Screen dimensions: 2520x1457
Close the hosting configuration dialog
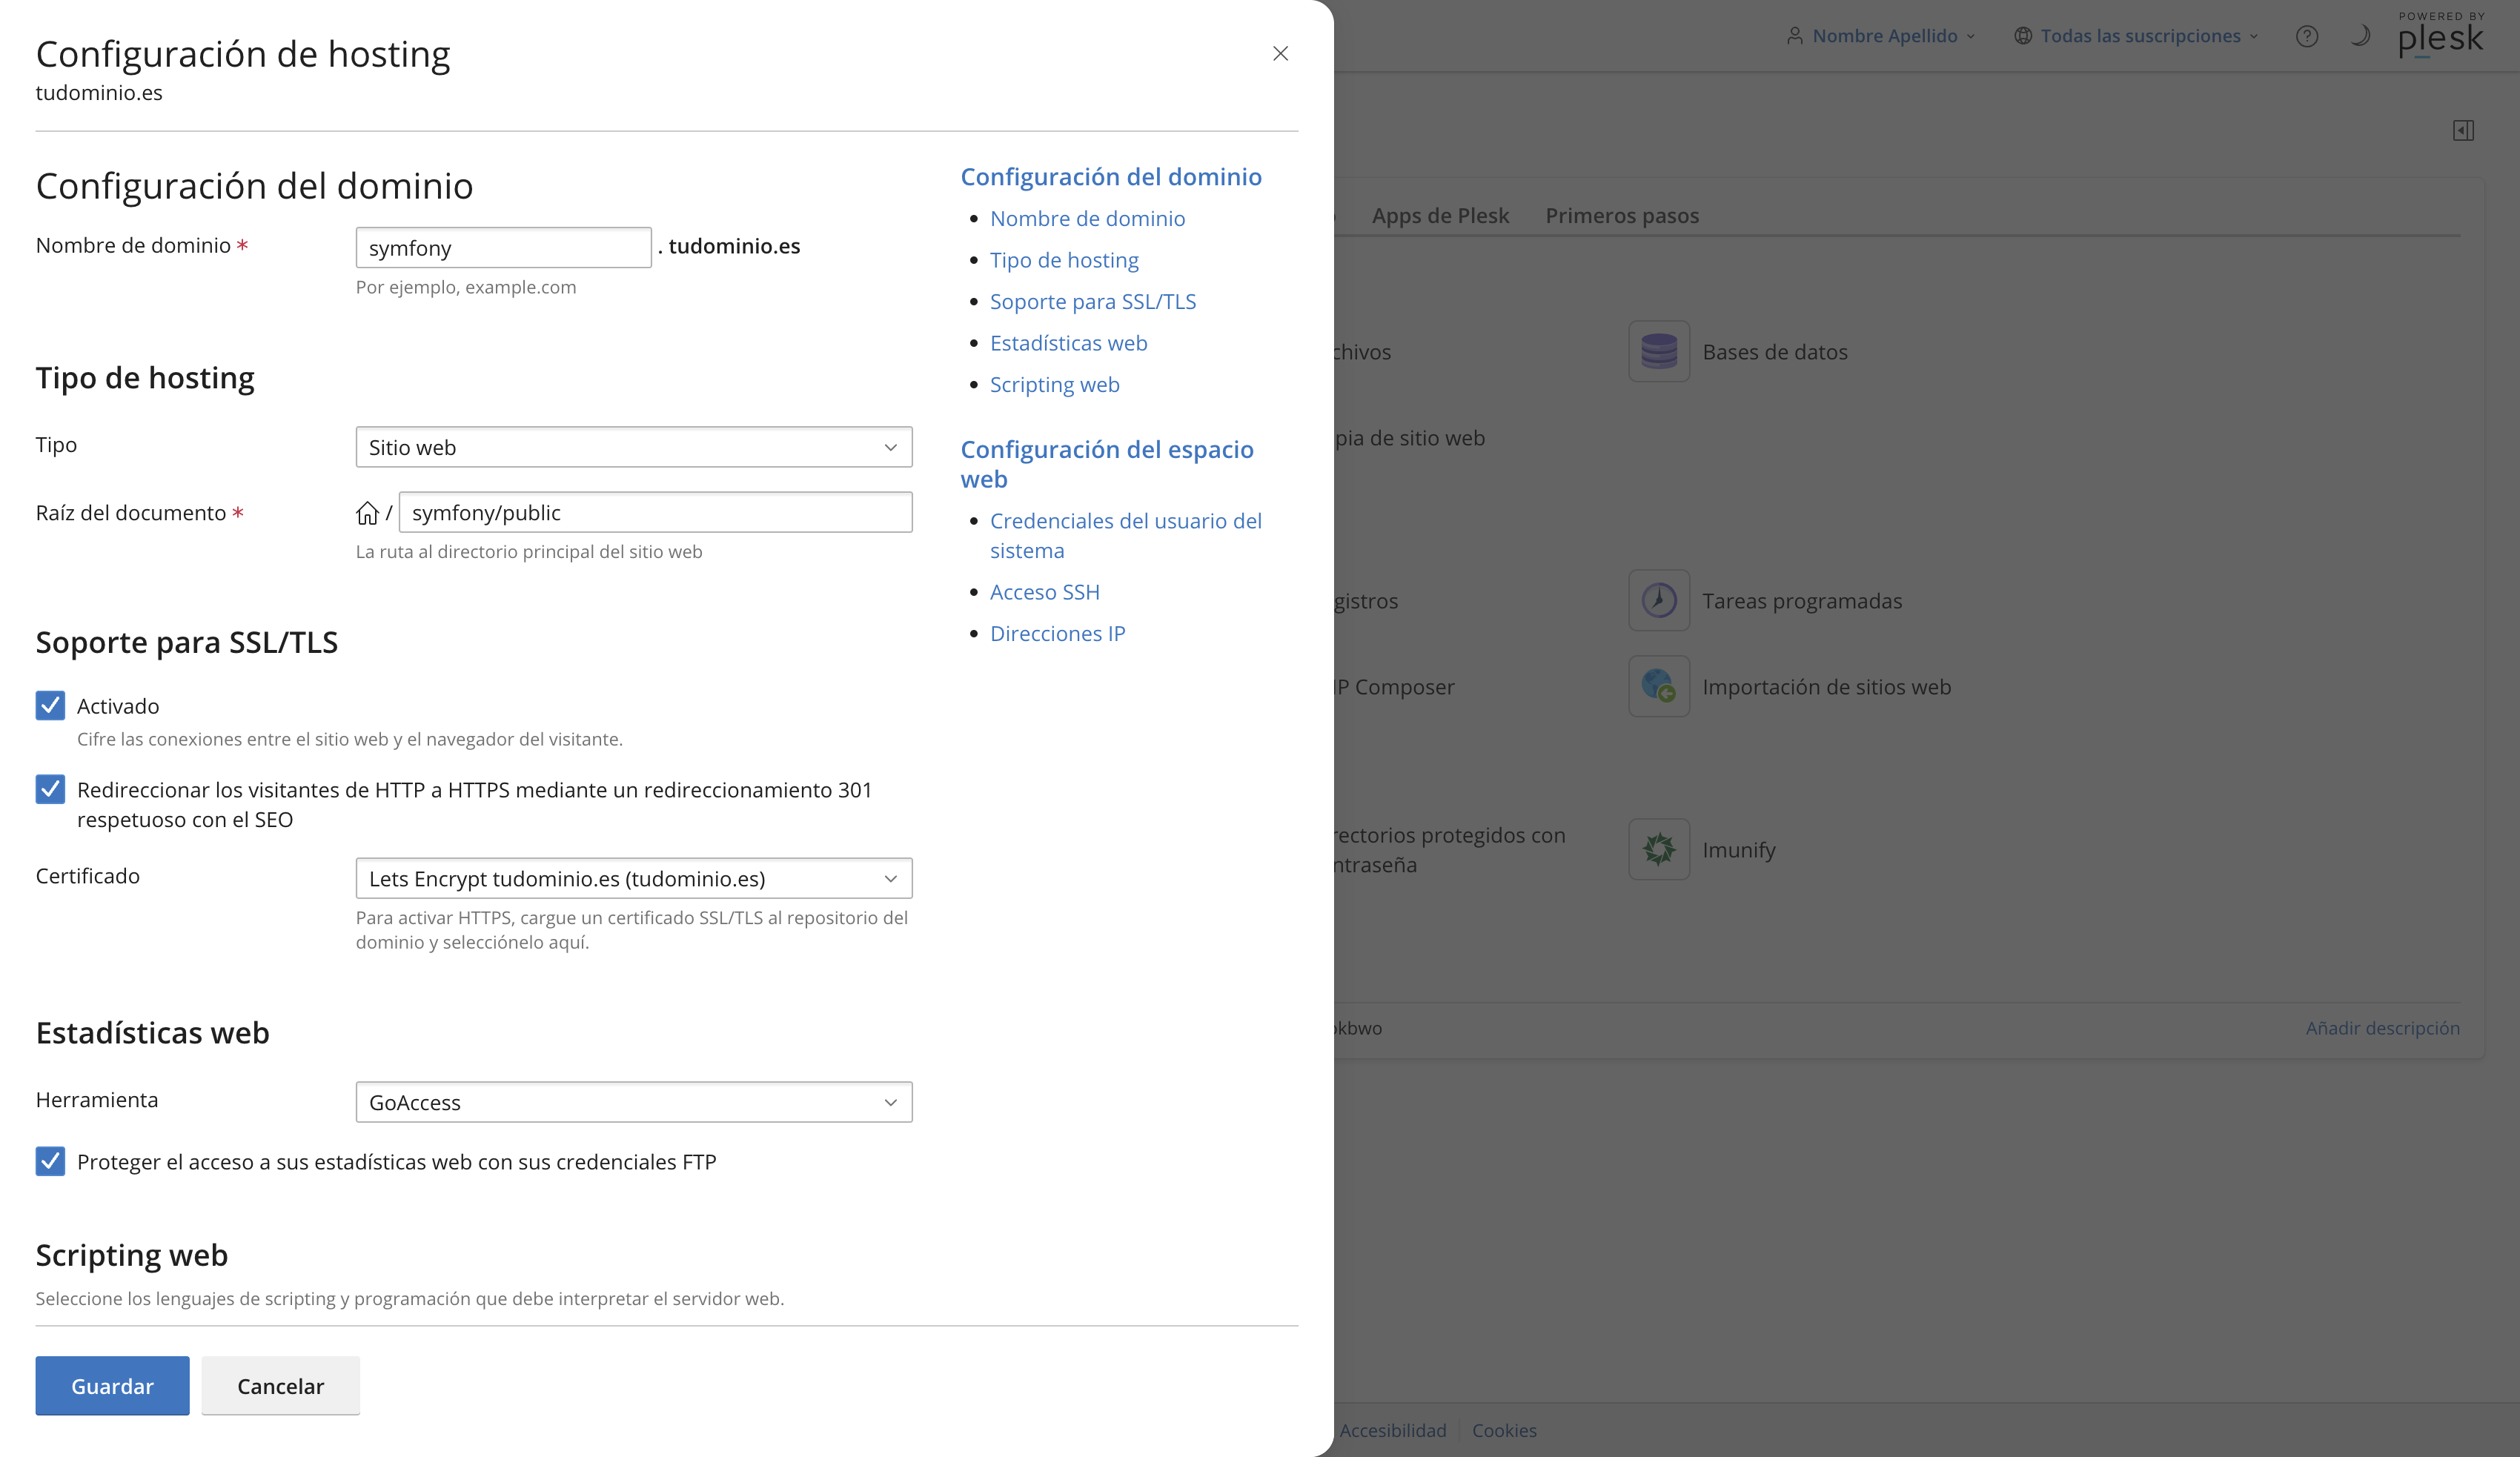(x=1280, y=54)
